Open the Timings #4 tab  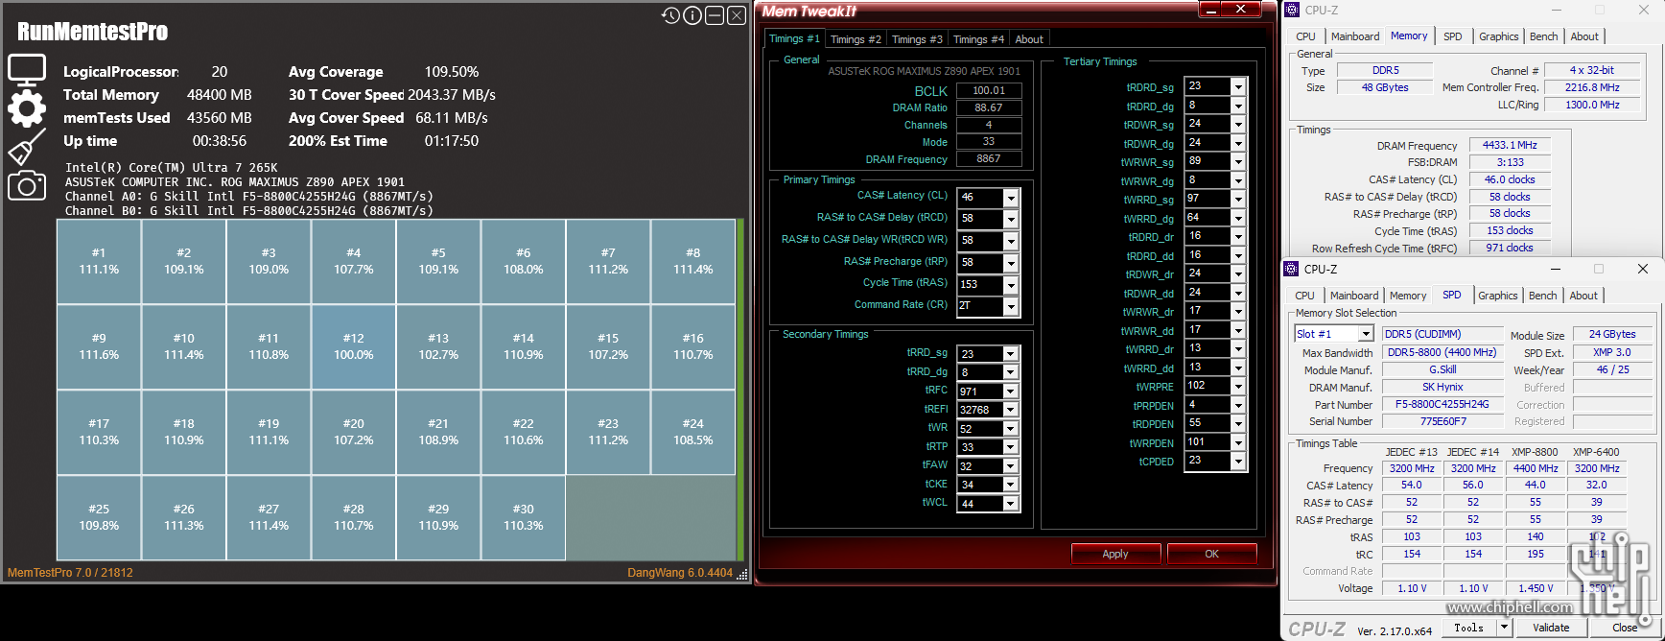977,39
